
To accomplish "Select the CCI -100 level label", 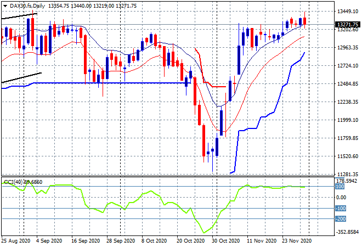I will [341, 209].
